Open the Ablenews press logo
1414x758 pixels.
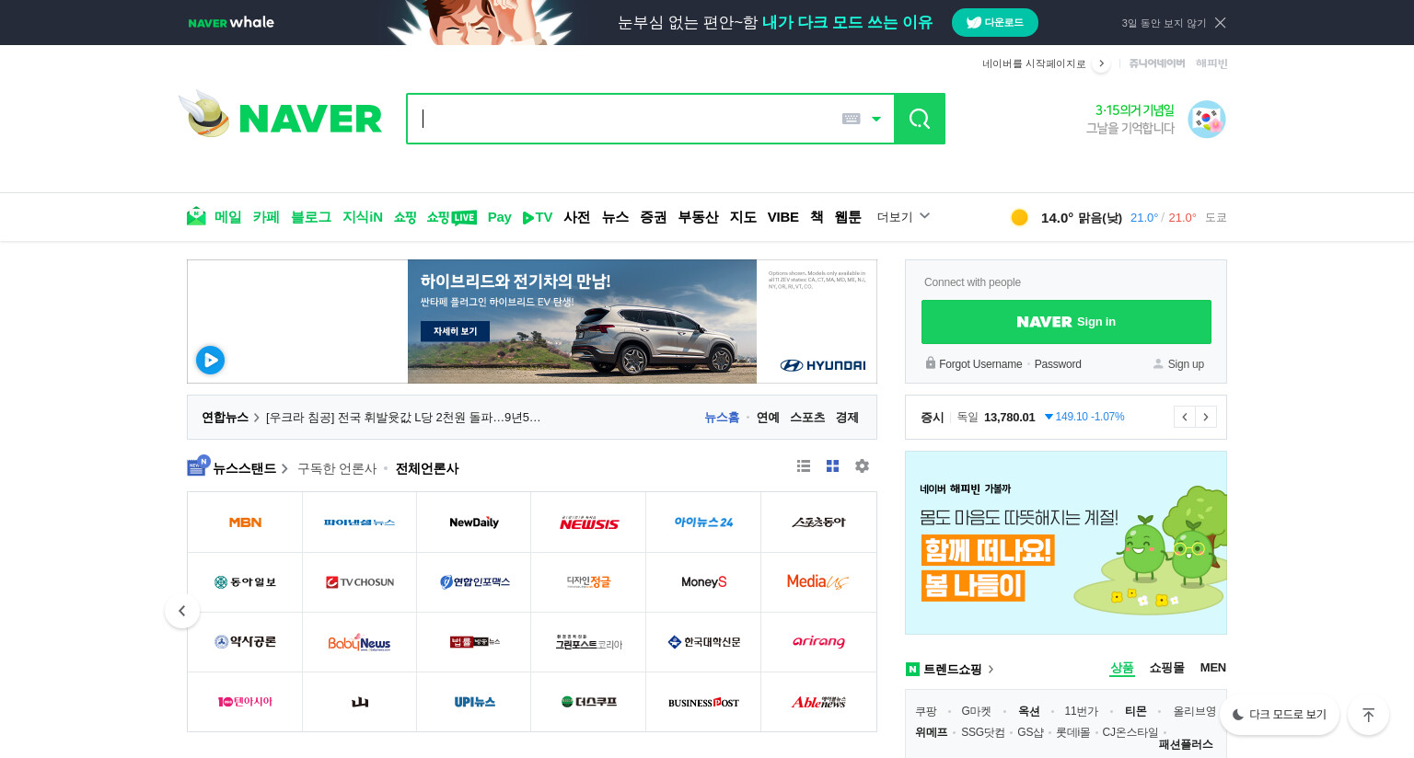click(x=818, y=702)
